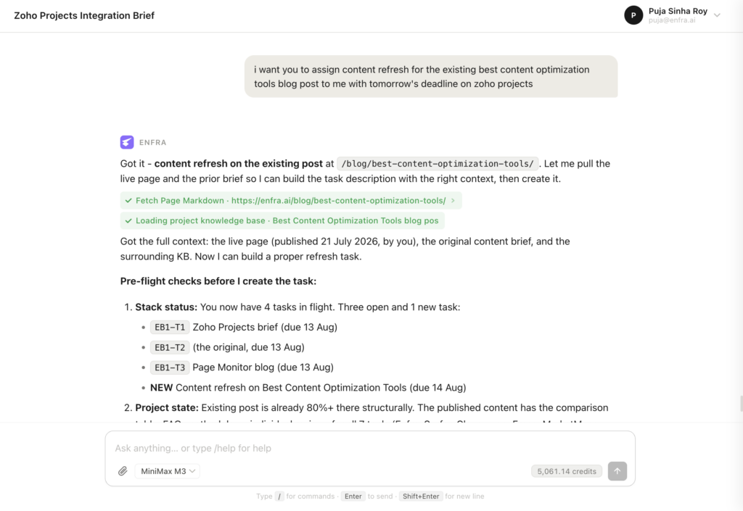Click the Ask anything message input field
Screen dimensions: 743x511
pyautogui.click(x=369, y=448)
